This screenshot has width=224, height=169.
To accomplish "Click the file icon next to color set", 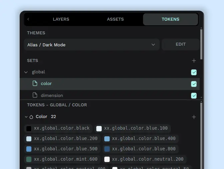I will [x=35, y=84].
